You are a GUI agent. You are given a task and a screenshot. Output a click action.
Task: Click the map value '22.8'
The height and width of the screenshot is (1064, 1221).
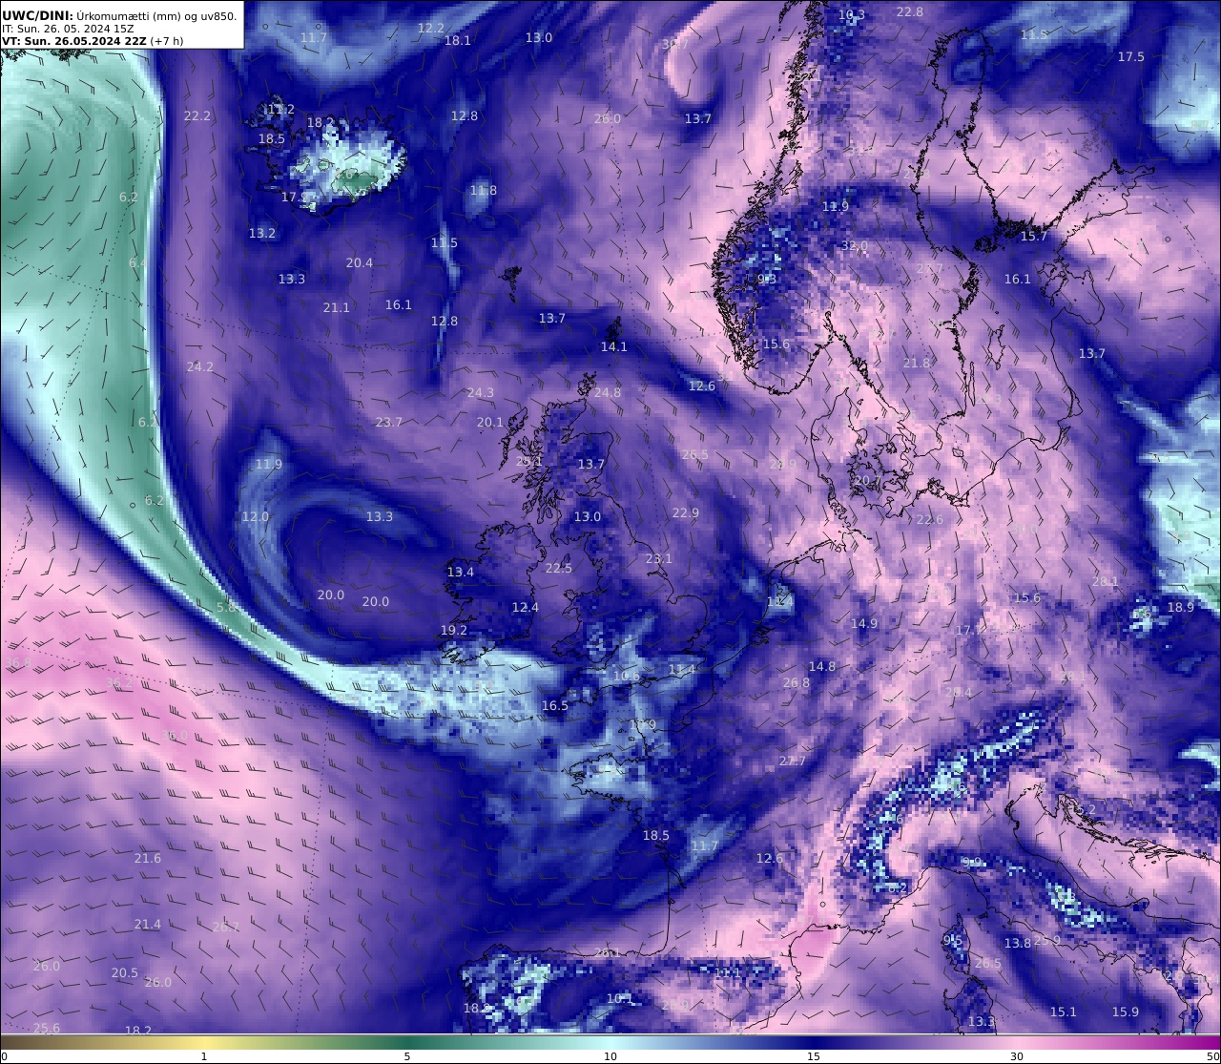point(910,12)
